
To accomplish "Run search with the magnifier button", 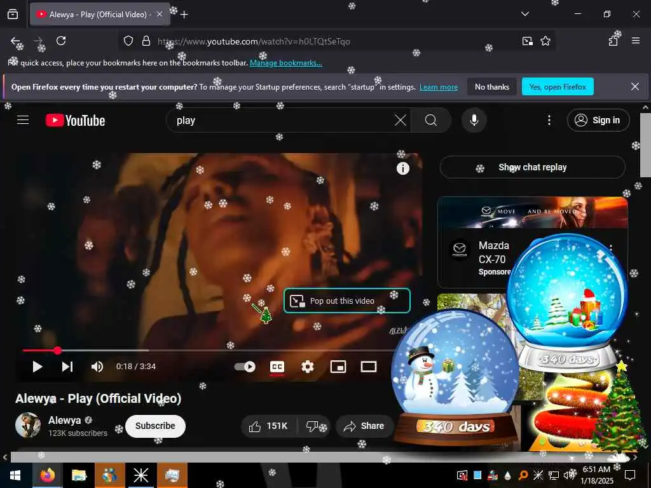I will [x=431, y=120].
